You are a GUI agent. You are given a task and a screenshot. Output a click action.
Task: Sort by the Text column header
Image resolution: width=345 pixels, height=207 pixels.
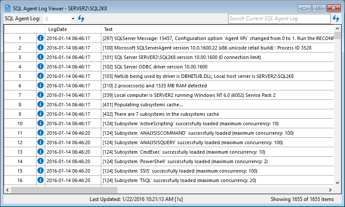(217, 29)
